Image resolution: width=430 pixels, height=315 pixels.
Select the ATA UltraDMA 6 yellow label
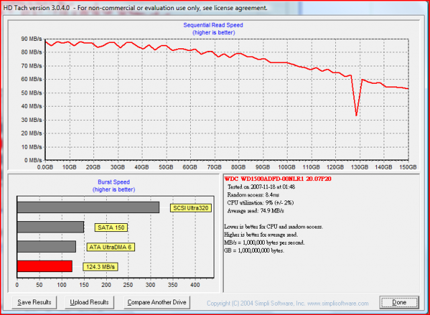pyautogui.click(x=110, y=247)
